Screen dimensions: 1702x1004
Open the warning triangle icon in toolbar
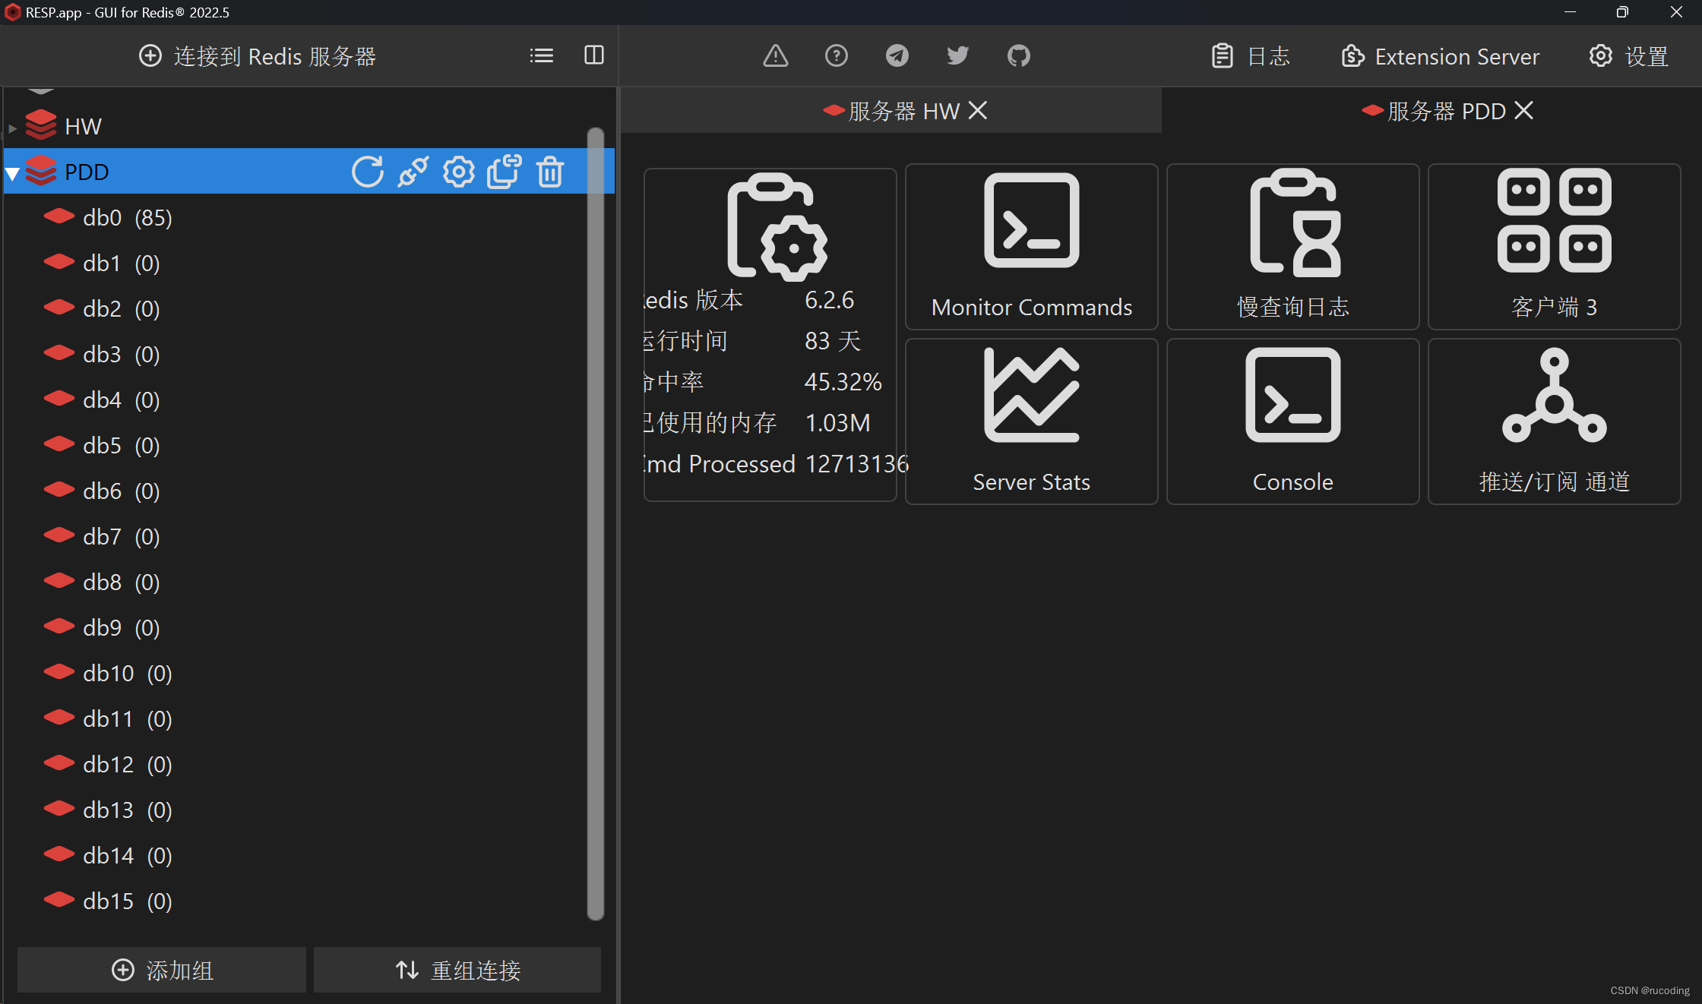(x=776, y=55)
